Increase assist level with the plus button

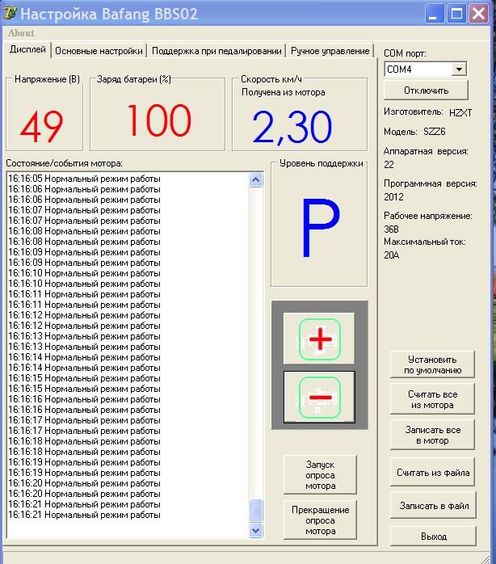coord(319,339)
